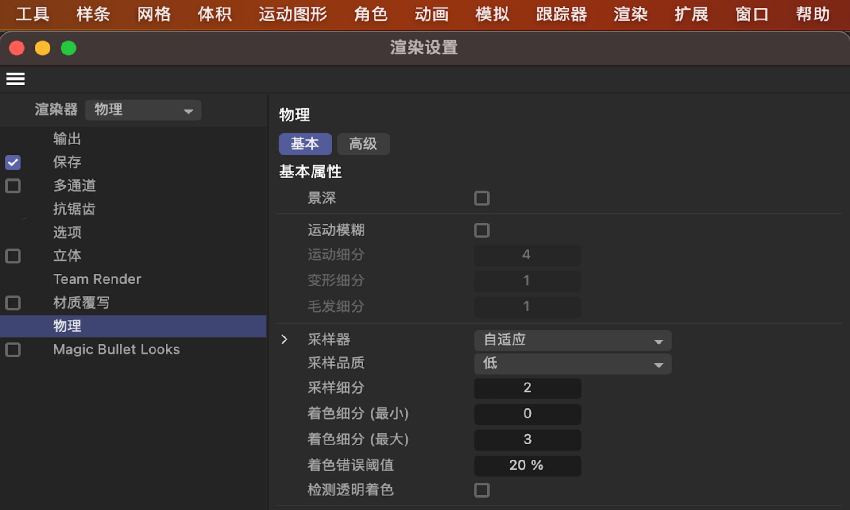Select 抗锯齿 settings in sidebar
This screenshot has width=850, height=510.
tap(74, 209)
